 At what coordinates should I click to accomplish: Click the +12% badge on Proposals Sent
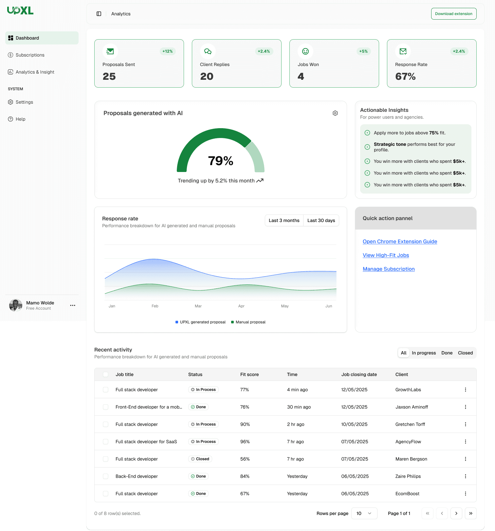click(x=168, y=51)
